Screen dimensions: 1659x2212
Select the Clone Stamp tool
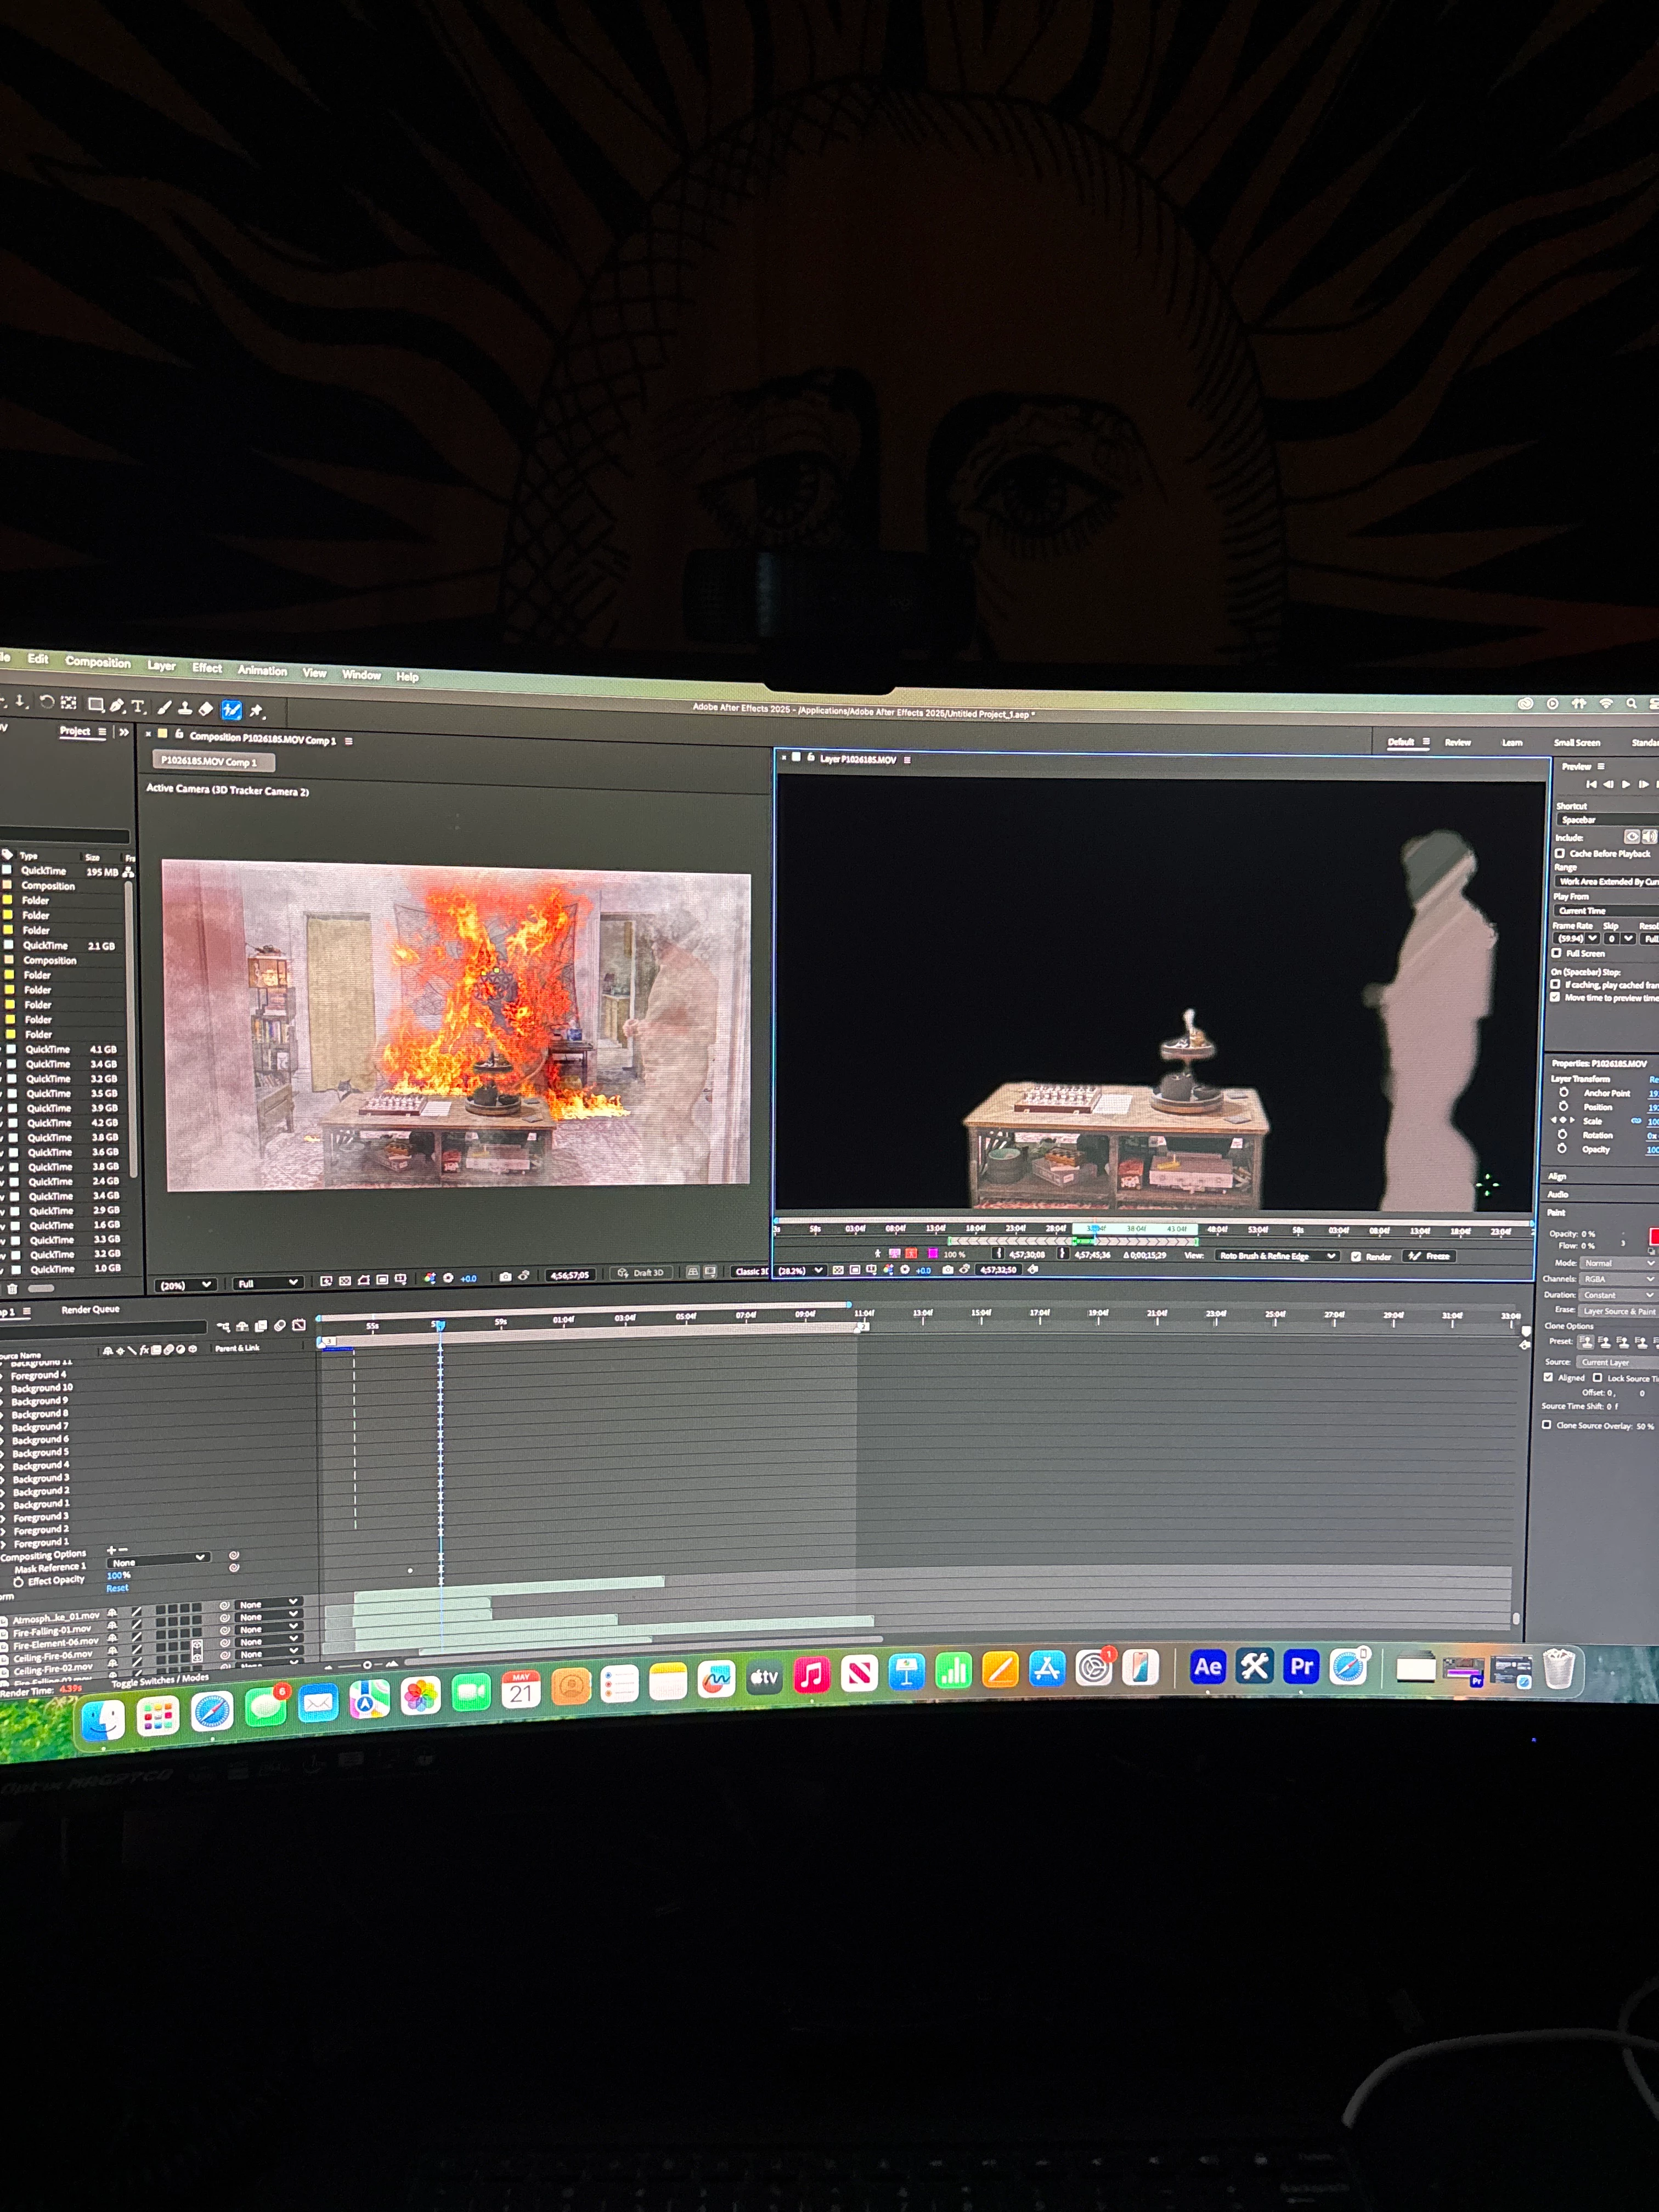(185, 708)
